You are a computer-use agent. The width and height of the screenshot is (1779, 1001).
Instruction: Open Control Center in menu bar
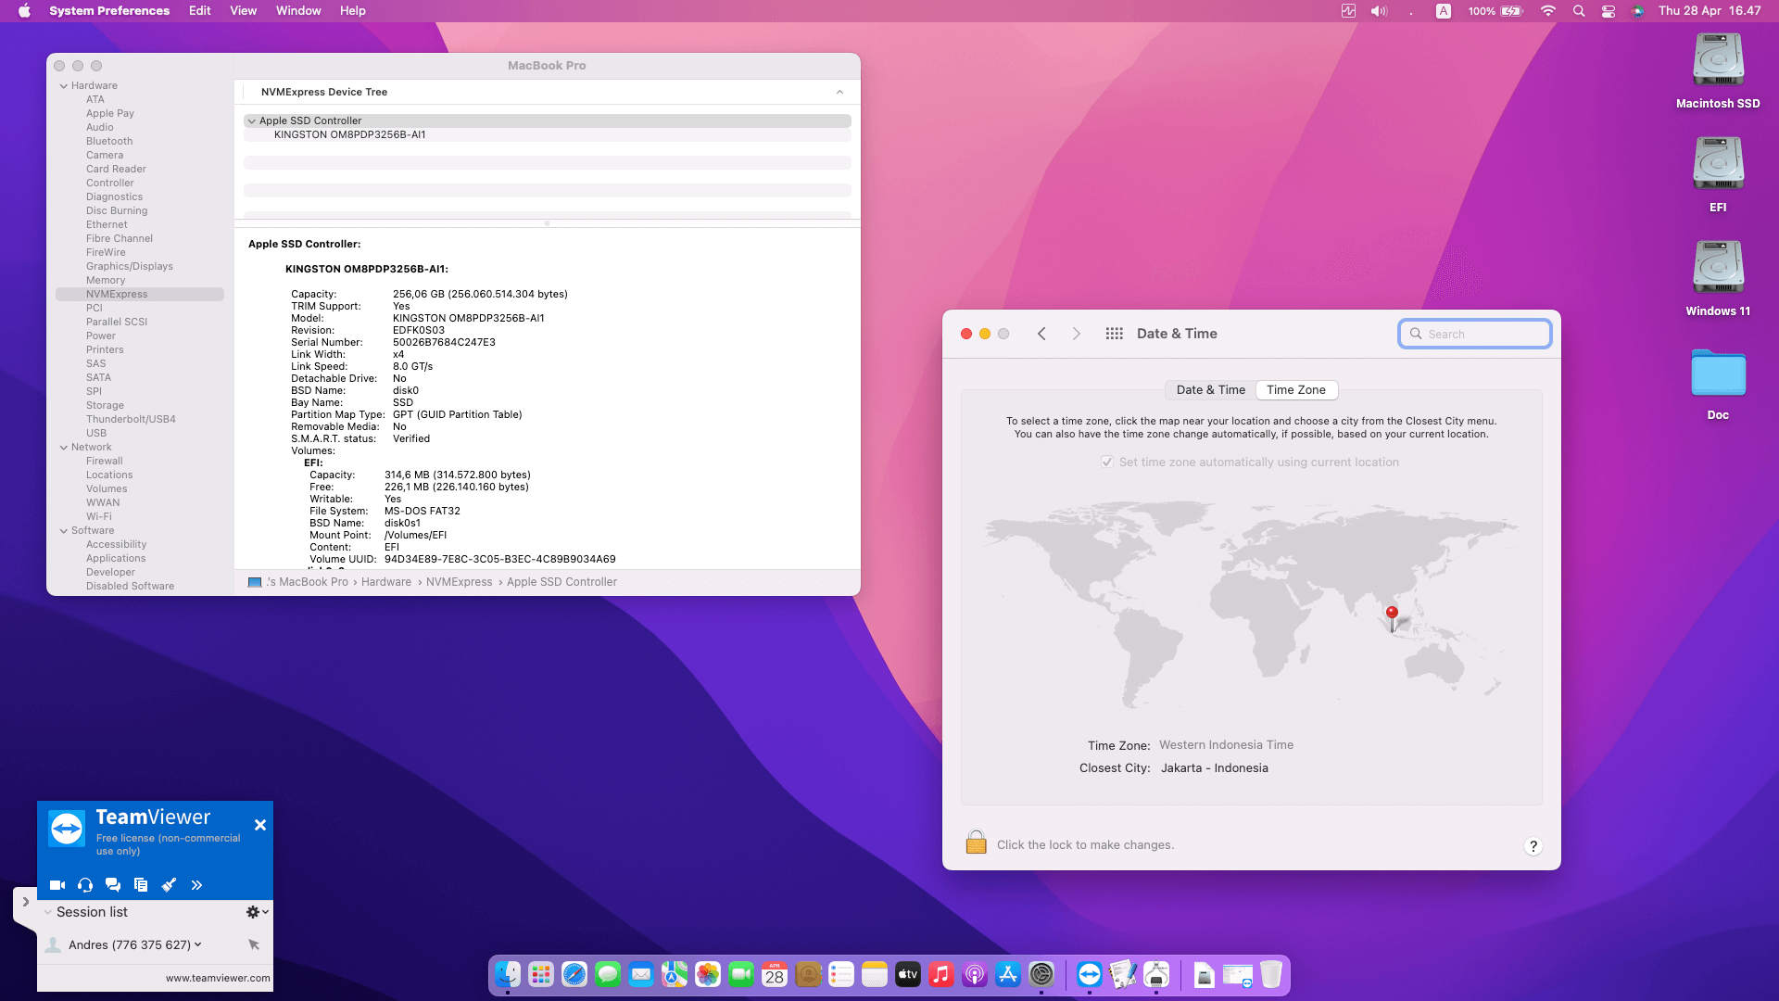point(1609,11)
